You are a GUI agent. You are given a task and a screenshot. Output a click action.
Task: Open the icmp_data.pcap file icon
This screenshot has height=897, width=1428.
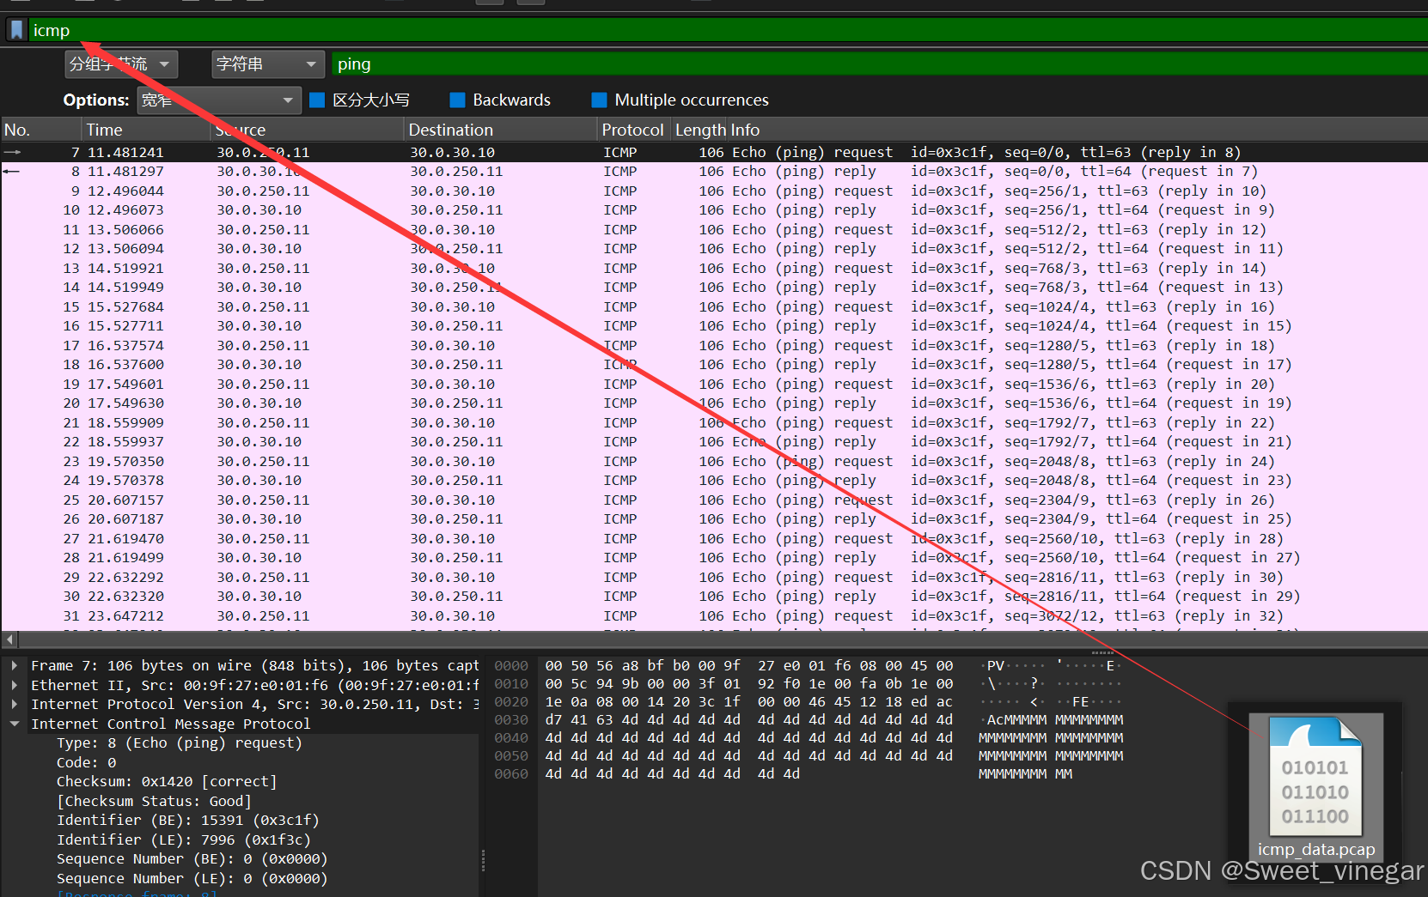tap(1314, 777)
